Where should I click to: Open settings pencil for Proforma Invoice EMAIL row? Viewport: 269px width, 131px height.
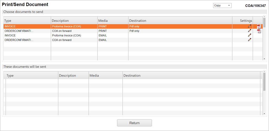(x=249, y=35)
